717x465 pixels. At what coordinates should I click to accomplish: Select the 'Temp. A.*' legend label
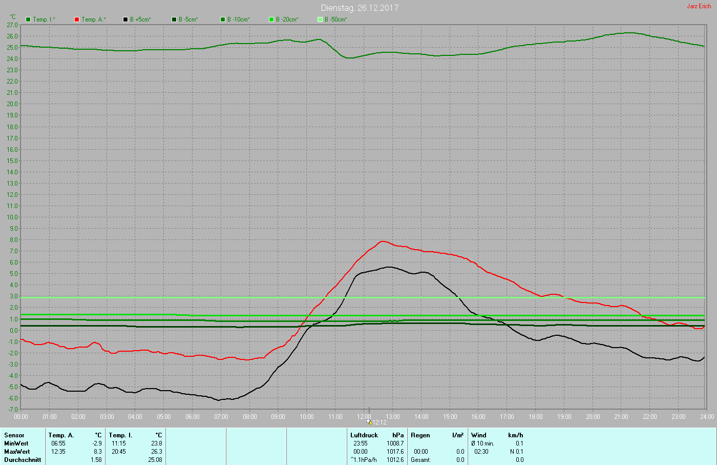click(94, 19)
